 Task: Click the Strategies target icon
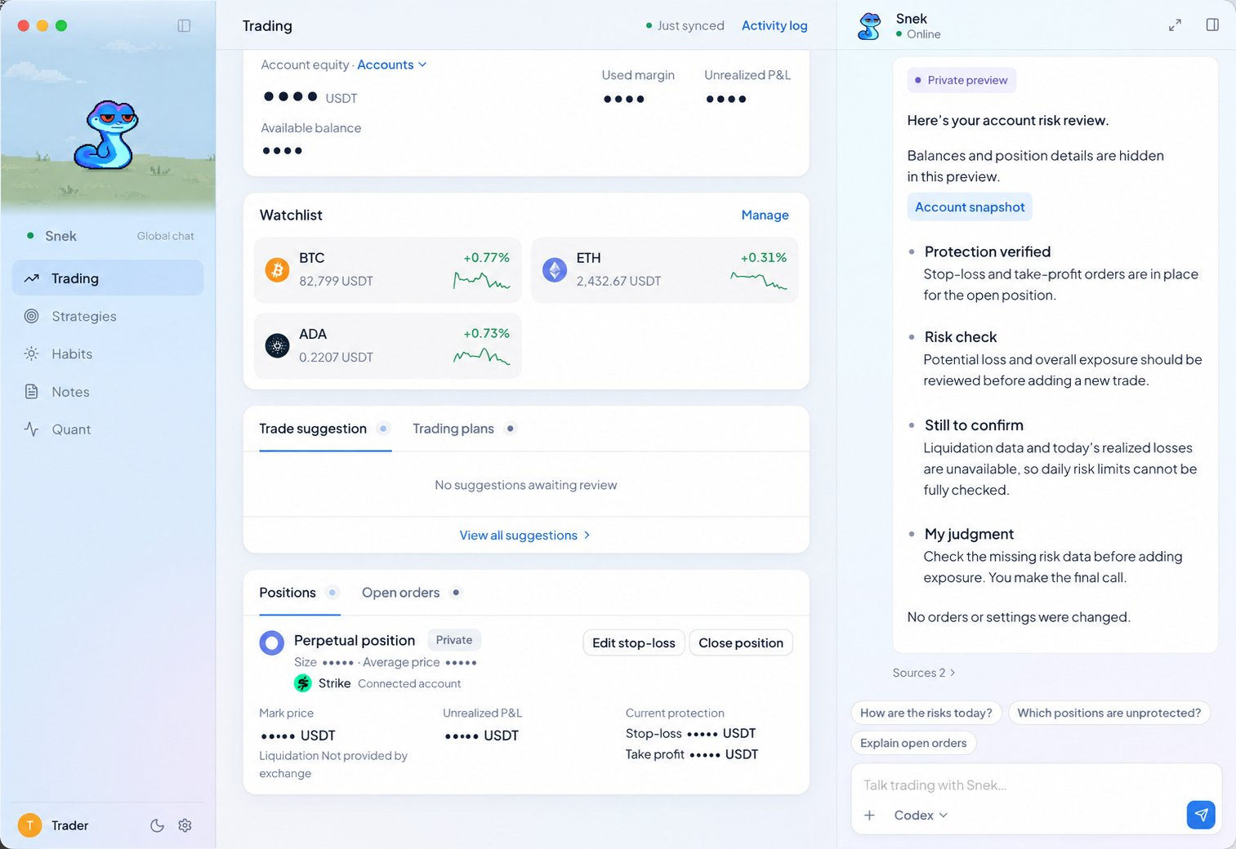(31, 316)
